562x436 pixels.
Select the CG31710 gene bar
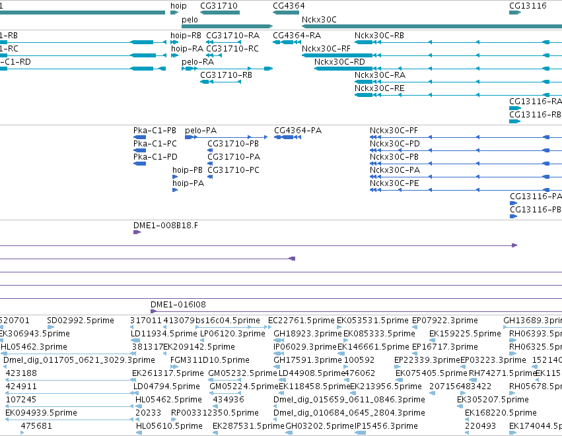point(220,13)
